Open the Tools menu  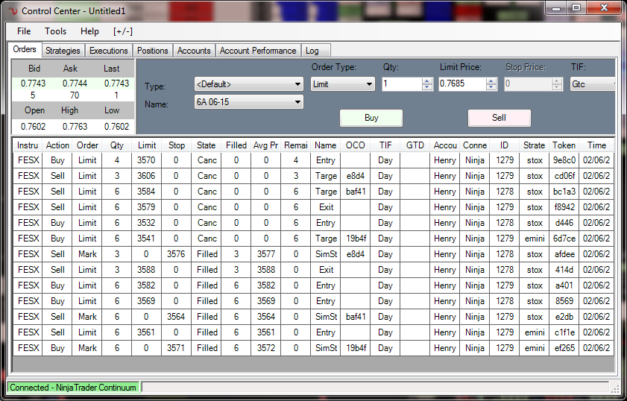tap(55, 31)
